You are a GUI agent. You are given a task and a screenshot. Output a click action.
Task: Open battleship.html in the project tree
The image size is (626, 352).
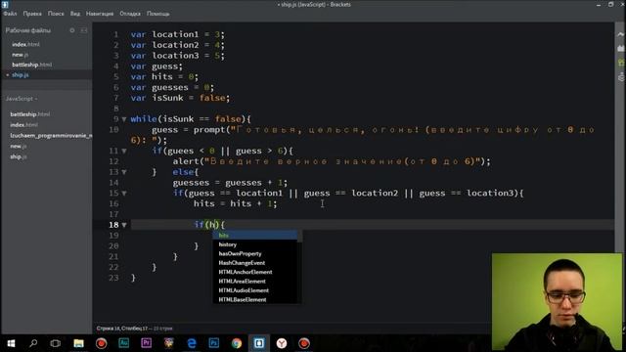coord(30,114)
